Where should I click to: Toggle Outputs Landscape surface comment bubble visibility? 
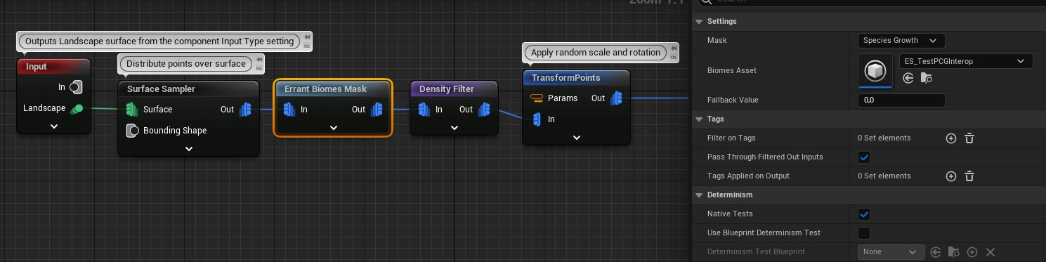click(x=306, y=46)
